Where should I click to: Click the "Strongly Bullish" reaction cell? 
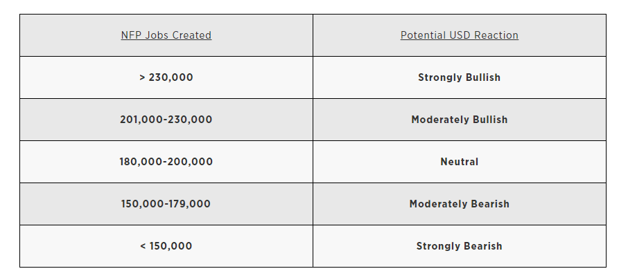coord(459,77)
